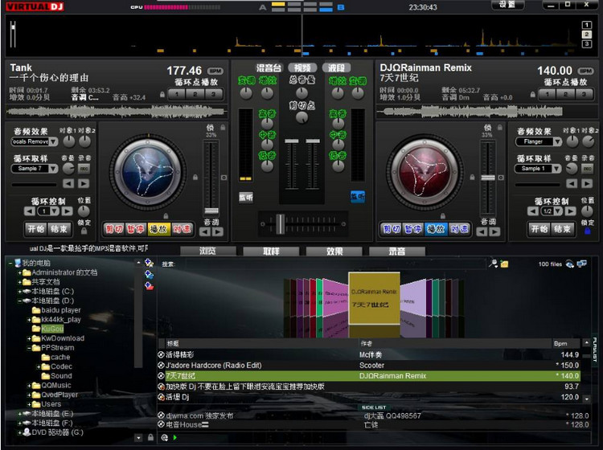
Task: Click left channel volume fader in mixer
Action: coord(292,141)
